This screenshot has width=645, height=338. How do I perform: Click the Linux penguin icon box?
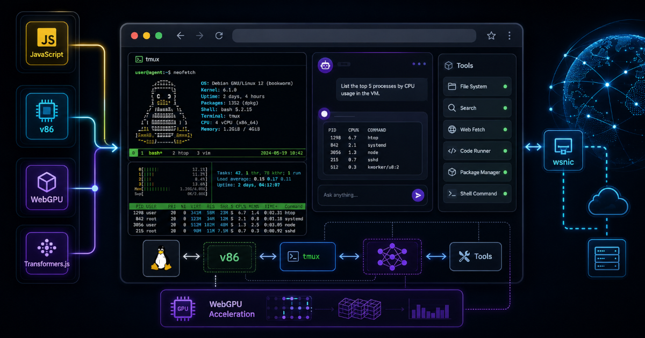pos(161,258)
